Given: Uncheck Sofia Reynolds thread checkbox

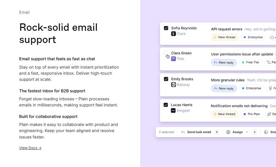Looking at the screenshot, I should (166, 28).
